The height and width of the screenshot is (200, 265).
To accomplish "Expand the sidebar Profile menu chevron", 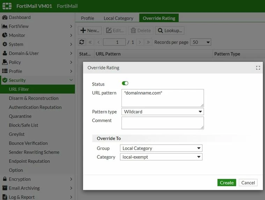I will (71, 71).
